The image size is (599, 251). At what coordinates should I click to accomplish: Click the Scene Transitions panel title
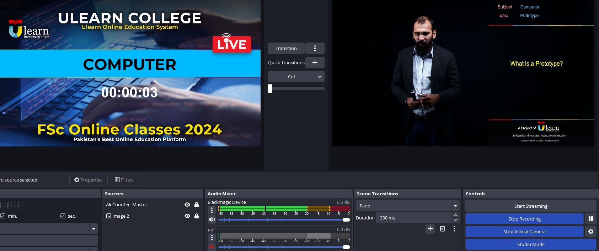(378, 194)
